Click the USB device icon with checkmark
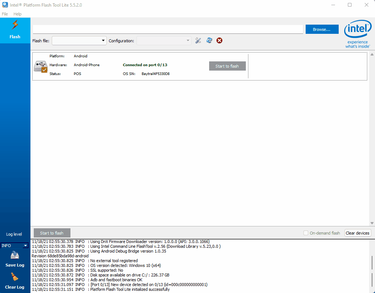The image size is (375, 293). [x=41, y=67]
